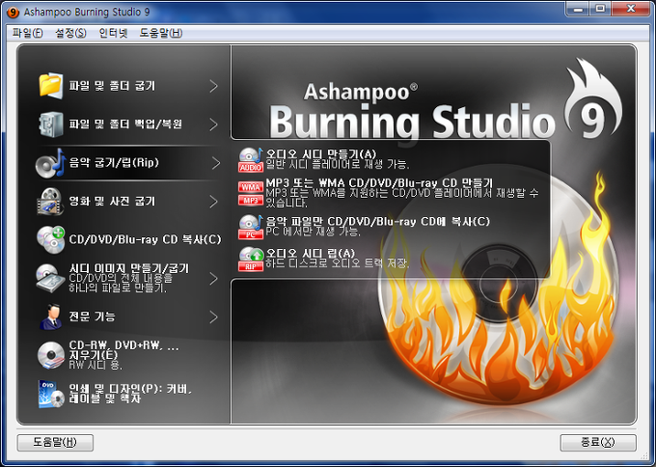Close the Ashampoo Burning Studio 9 window
Viewport: 656px width, 467px height.
click(631, 9)
